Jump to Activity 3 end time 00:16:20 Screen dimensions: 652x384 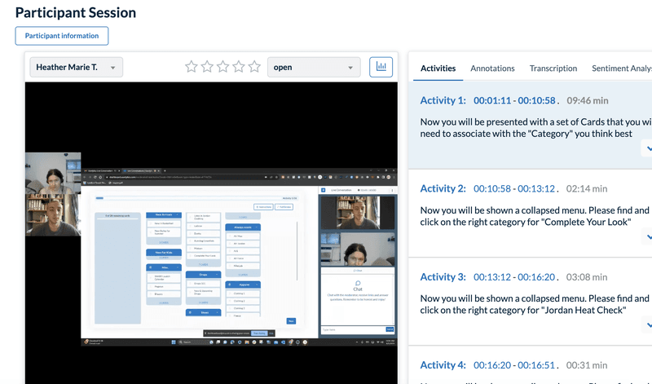point(536,276)
